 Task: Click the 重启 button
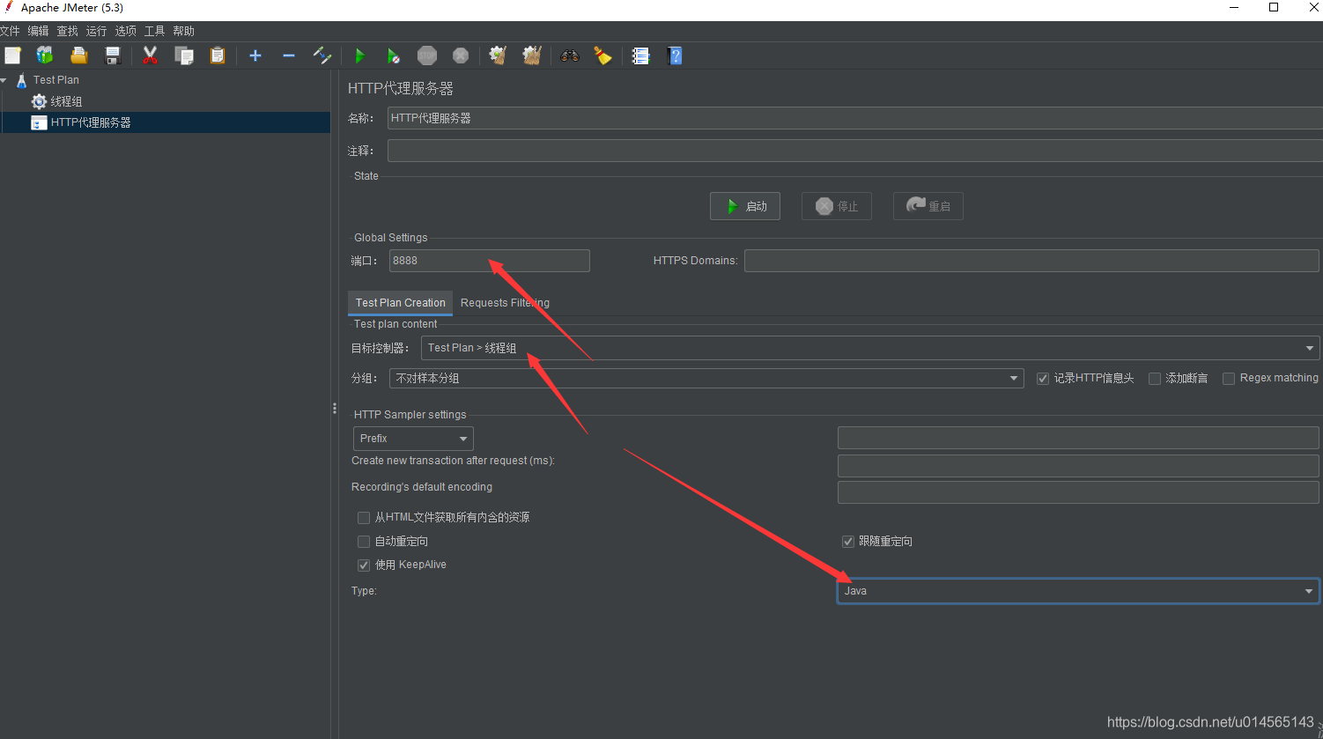click(928, 206)
